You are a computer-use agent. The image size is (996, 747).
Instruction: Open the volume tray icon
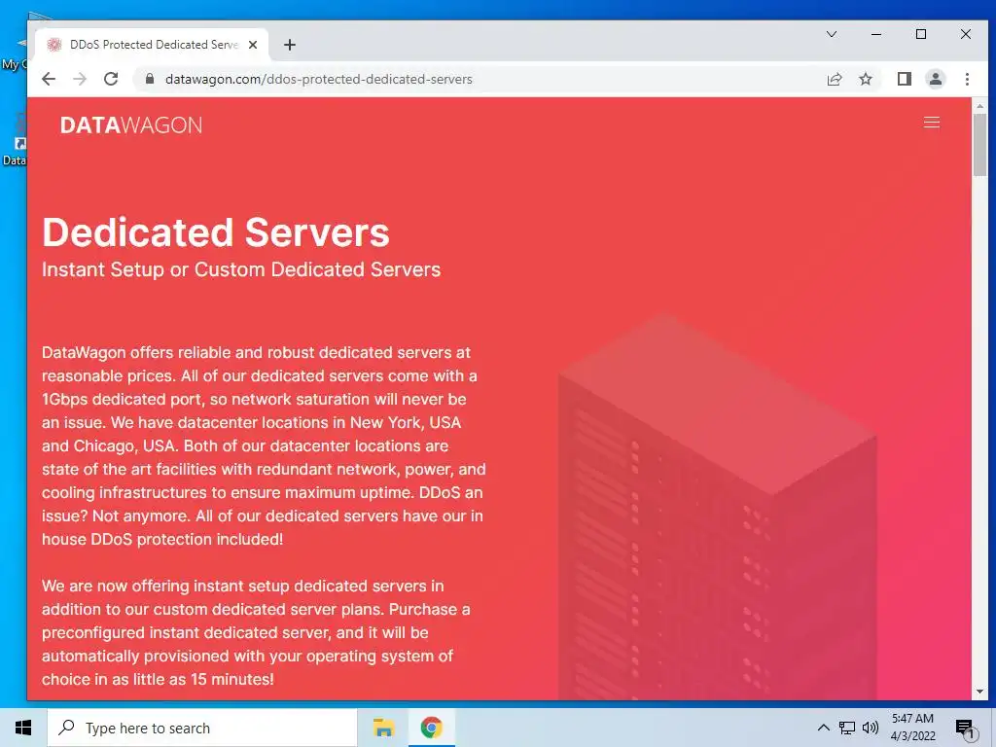point(871,728)
